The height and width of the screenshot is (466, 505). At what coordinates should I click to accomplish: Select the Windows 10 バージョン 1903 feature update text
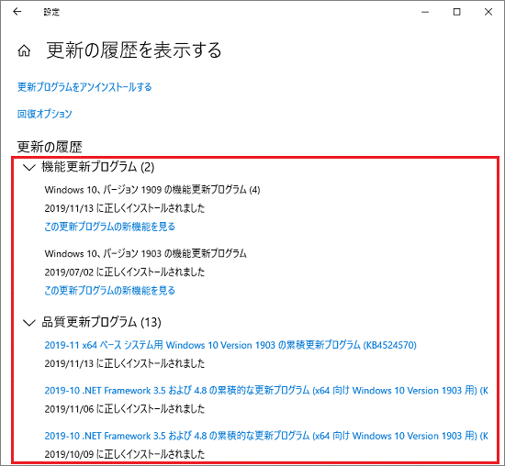pos(146,253)
